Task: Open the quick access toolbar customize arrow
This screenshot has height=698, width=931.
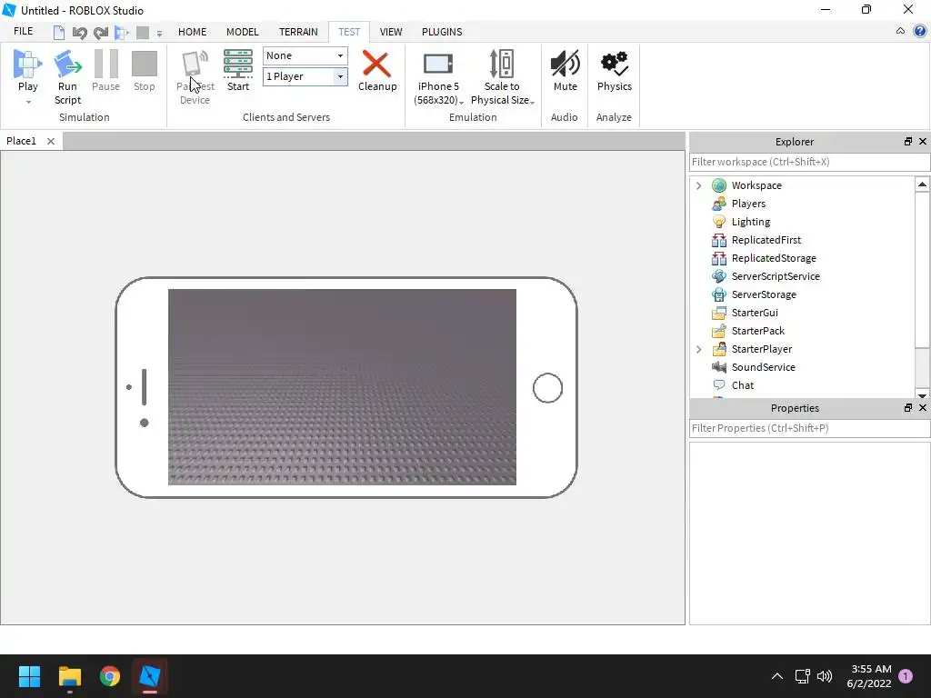Action: [x=159, y=34]
